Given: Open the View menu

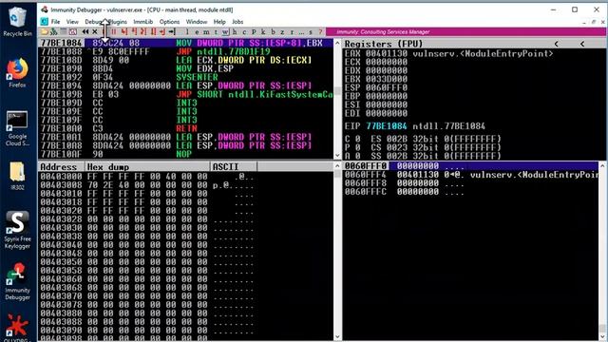Looking at the screenshot, I should (x=72, y=22).
